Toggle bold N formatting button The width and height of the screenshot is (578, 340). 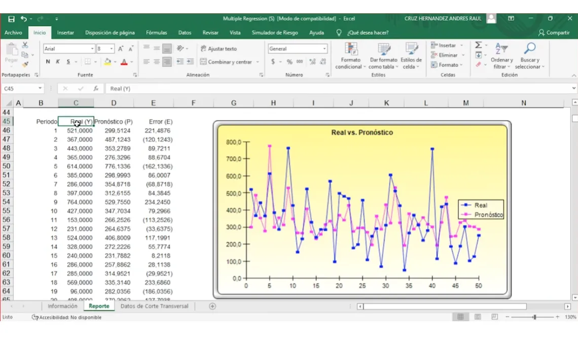click(48, 62)
